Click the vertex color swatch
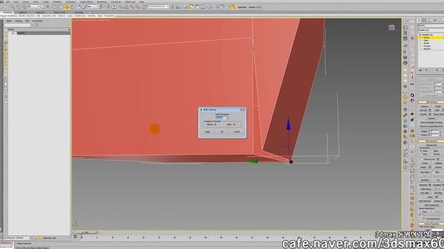 [x=438, y=230]
